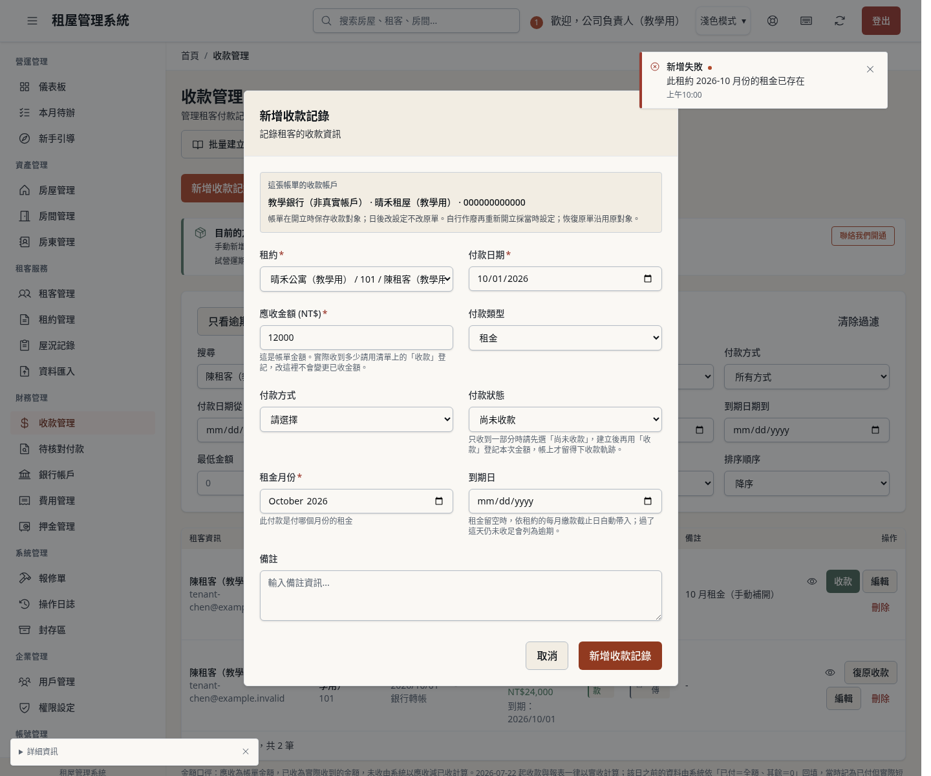This screenshot has width=931, height=776.
Task: Click the 應收金額 input field
Action: point(356,338)
